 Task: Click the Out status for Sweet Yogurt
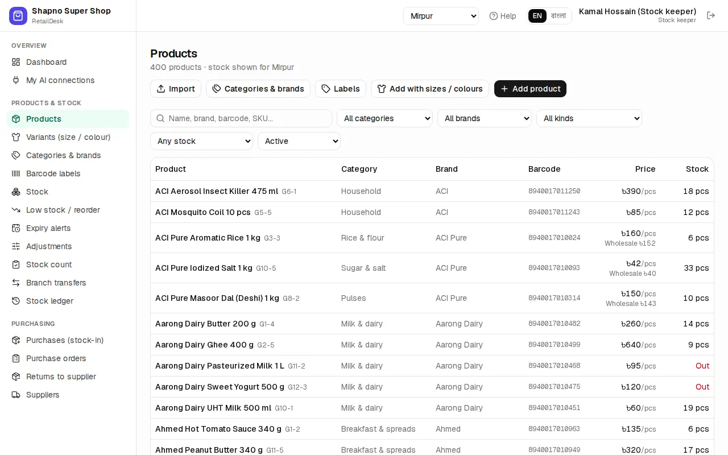point(702,387)
